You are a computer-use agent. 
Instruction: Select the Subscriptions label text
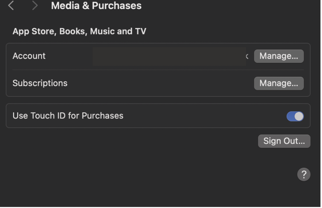tap(40, 83)
